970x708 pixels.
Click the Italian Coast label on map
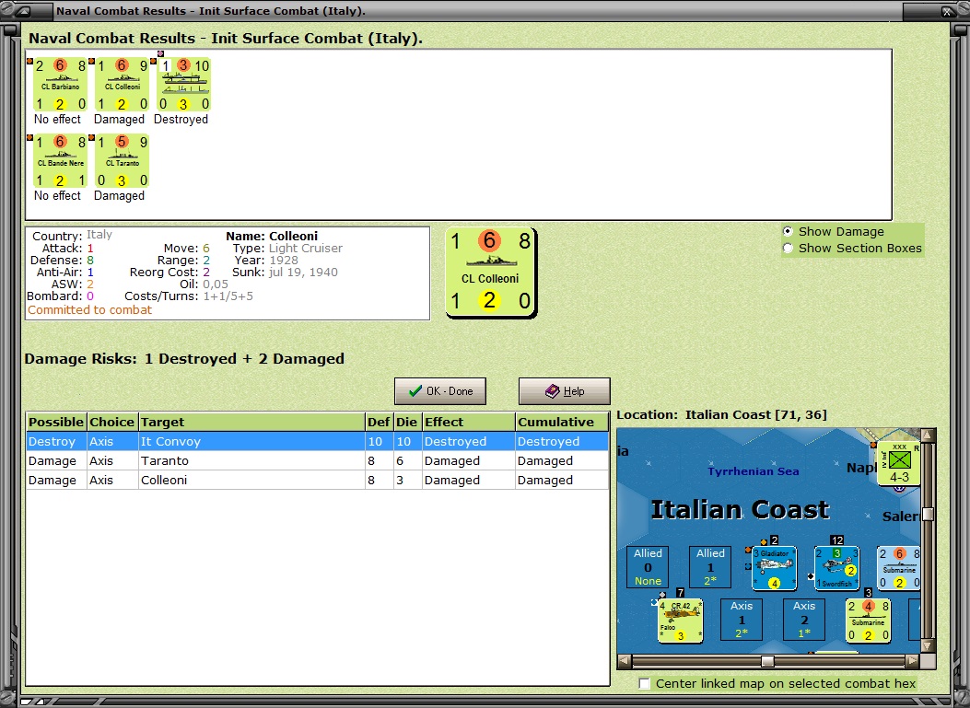(x=740, y=509)
